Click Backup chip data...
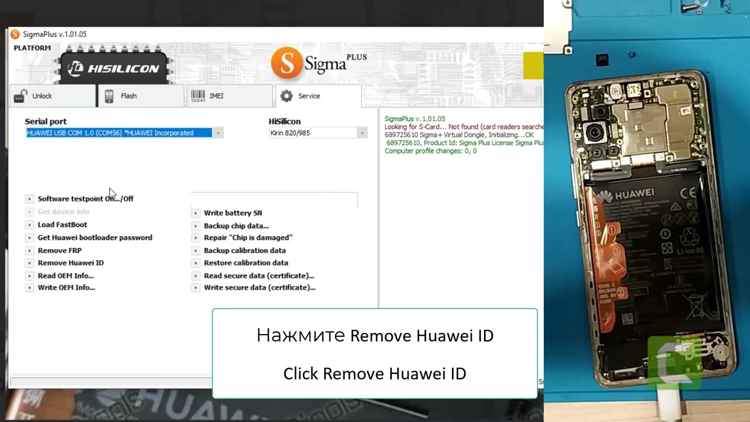 click(x=236, y=226)
